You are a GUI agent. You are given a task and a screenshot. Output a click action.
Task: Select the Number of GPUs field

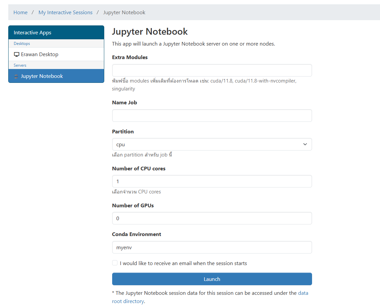[x=212, y=218]
